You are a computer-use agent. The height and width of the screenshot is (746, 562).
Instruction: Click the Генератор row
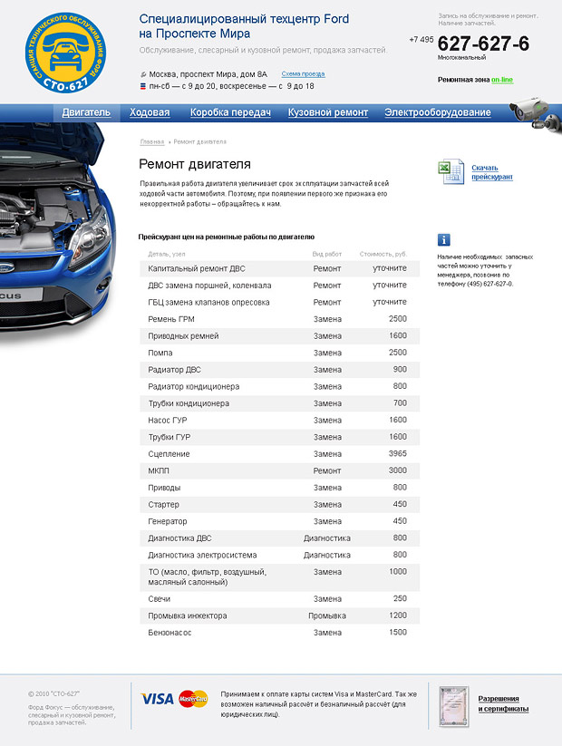click(280, 521)
